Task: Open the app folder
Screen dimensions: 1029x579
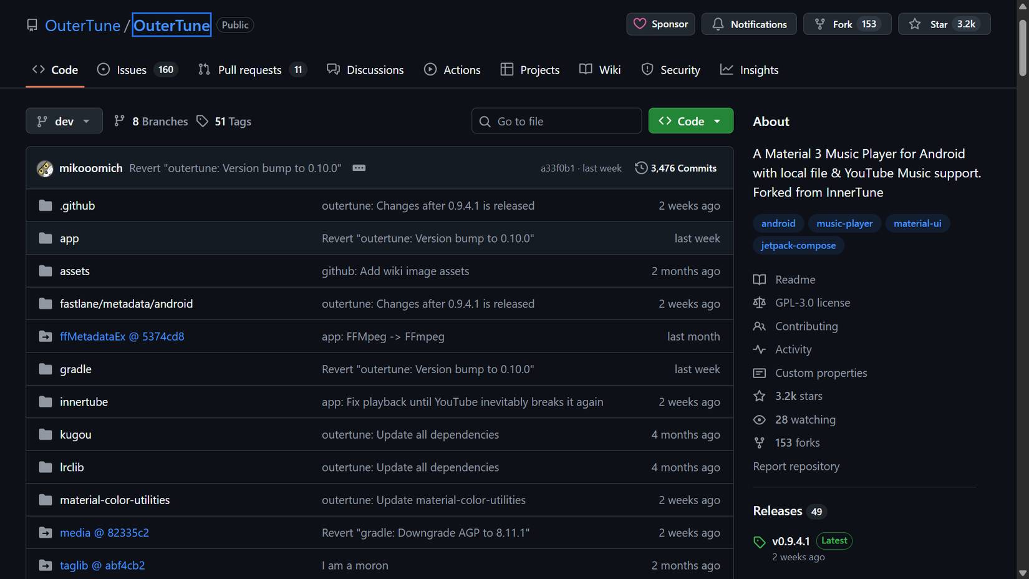Action: pos(69,238)
